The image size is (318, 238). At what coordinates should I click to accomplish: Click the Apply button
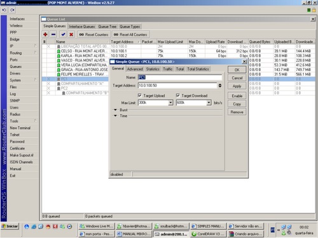pyautogui.click(x=237, y=86)
